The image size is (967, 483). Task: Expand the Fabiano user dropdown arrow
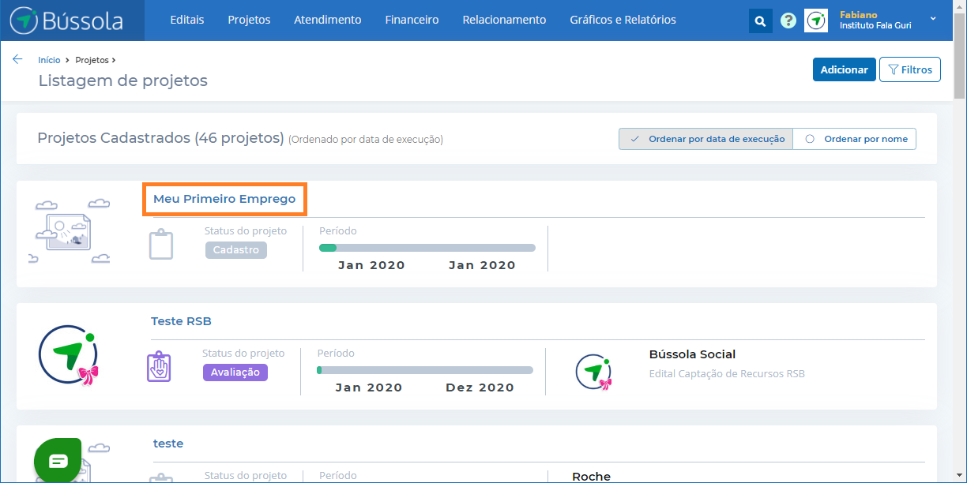click(x=933, y=18)
